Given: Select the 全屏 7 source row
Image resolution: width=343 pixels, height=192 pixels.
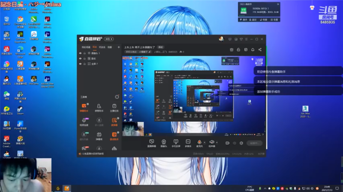Looking at the screenshot, I should (99, 64).
